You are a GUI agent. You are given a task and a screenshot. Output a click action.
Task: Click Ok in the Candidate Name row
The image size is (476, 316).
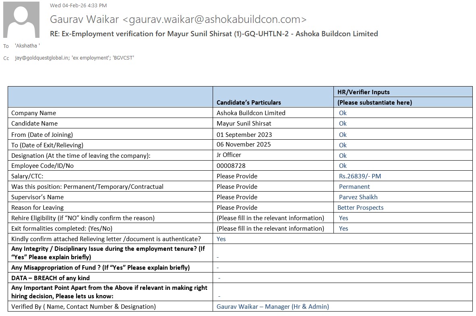coord(343,124)
